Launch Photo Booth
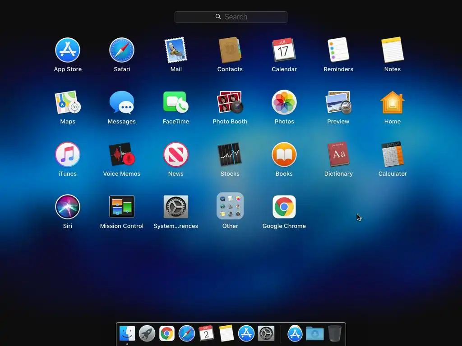The height and width of the screenshot is (346, 462). tap(230, 102)
